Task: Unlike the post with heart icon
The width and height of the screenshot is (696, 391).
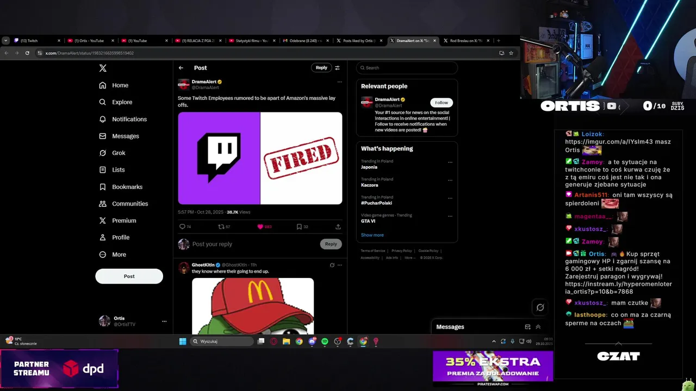Action: (260, 226)
